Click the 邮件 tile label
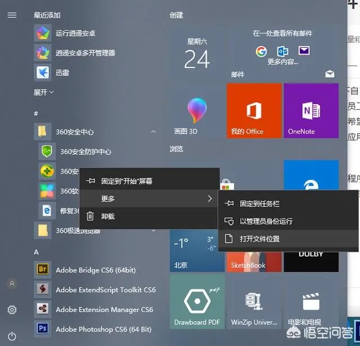The width and height of the screenshot is (360, 346). tap(238, 74)
